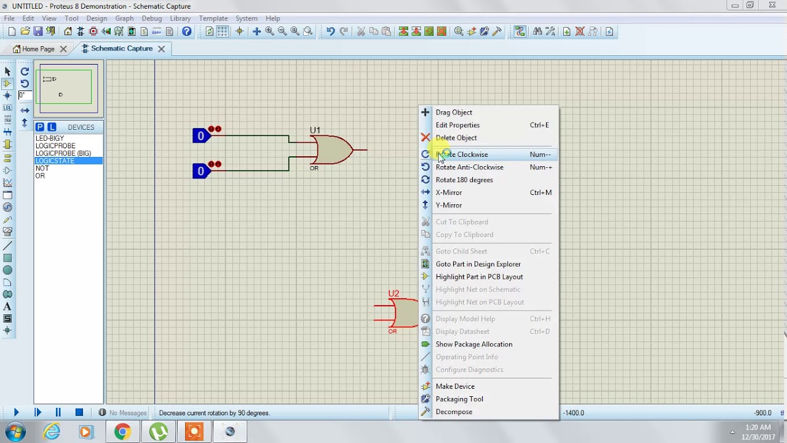Select the Selection Mode arrow tool

point(7,71)
